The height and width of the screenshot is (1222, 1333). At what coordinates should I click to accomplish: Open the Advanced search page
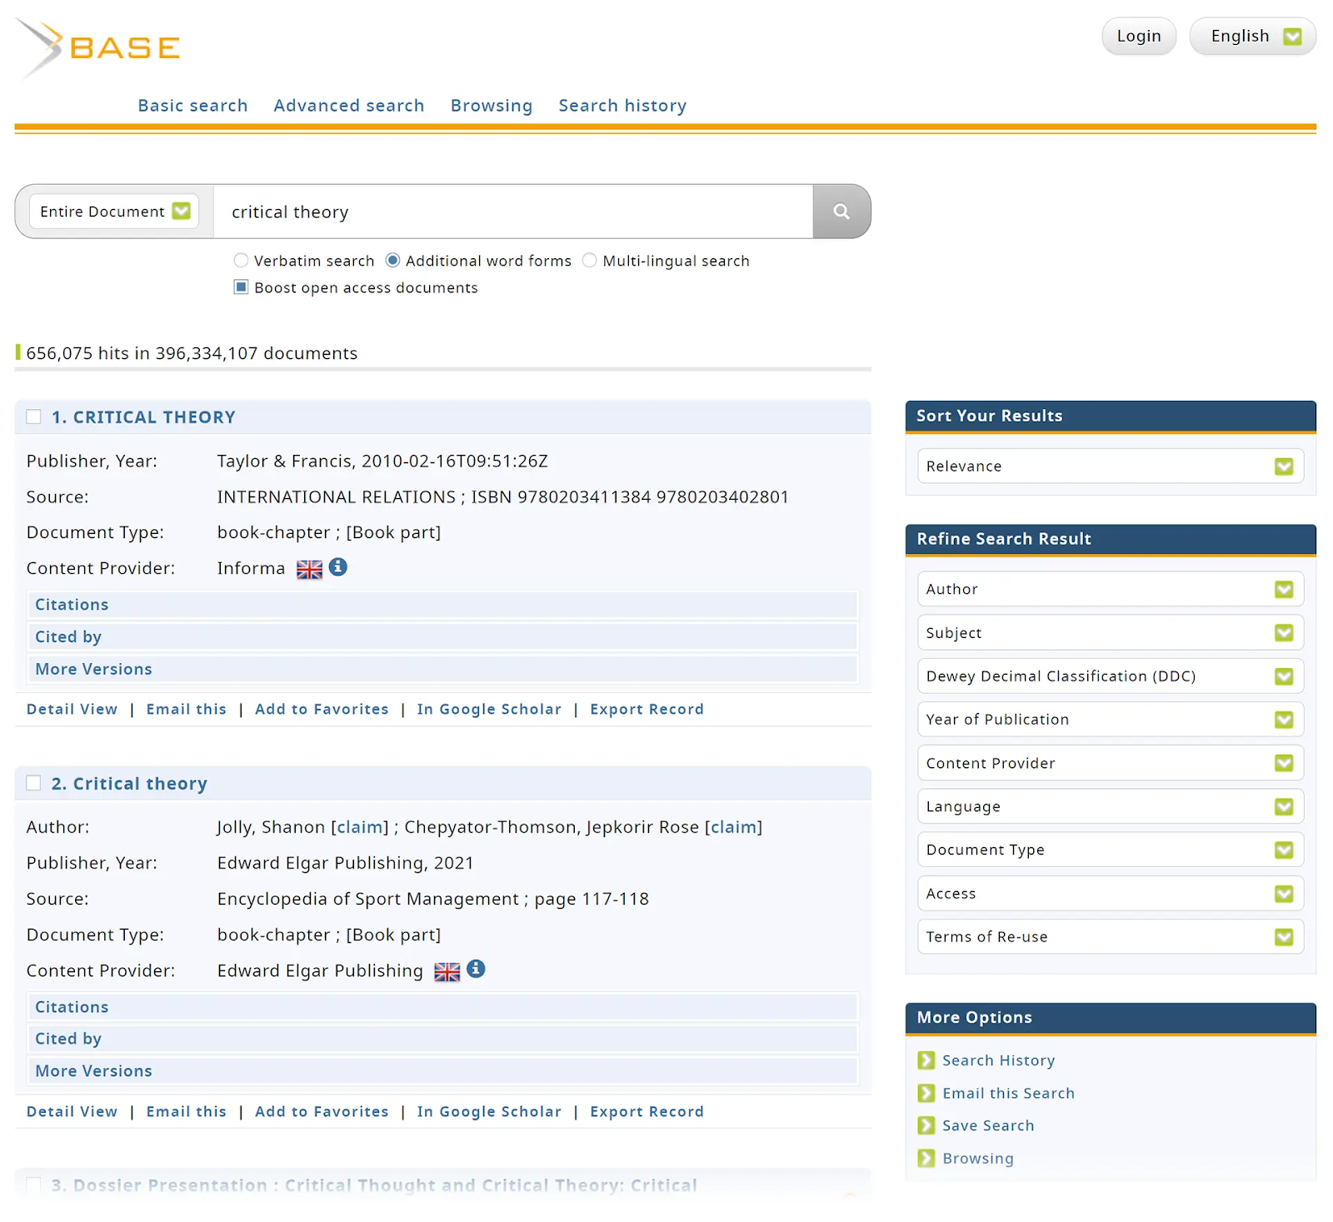point(349,106)
